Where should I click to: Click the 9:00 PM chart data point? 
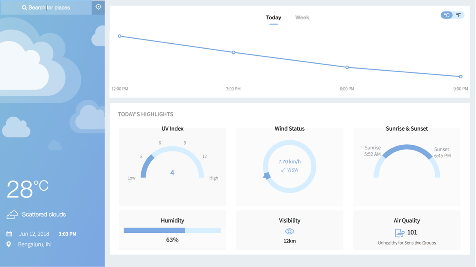click(461, 77)
